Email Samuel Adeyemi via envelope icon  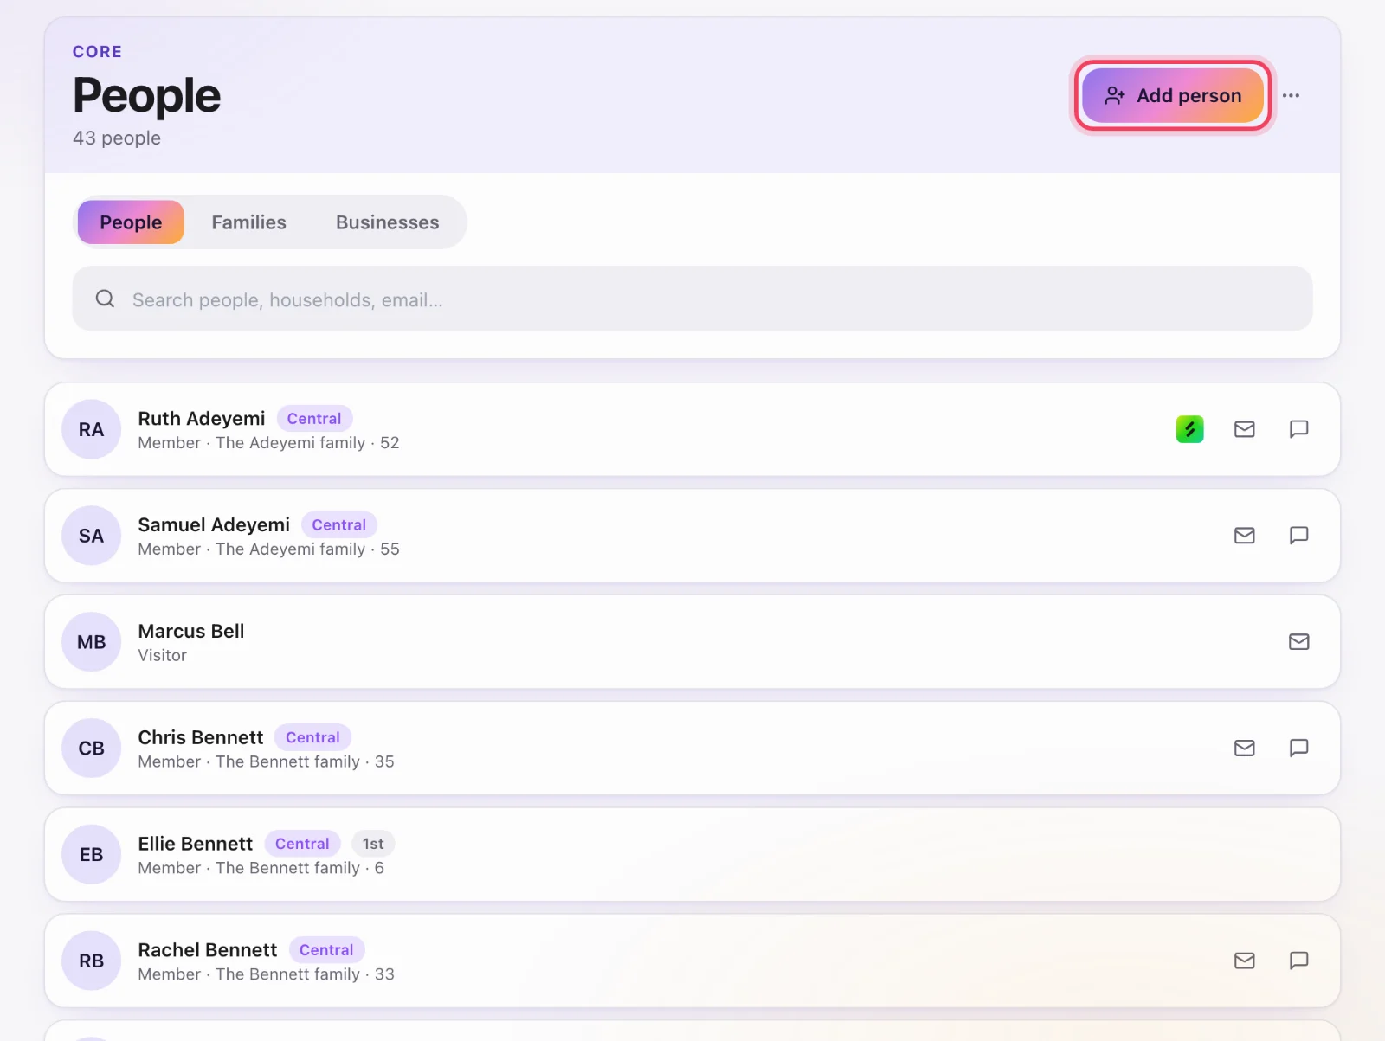1244,536
